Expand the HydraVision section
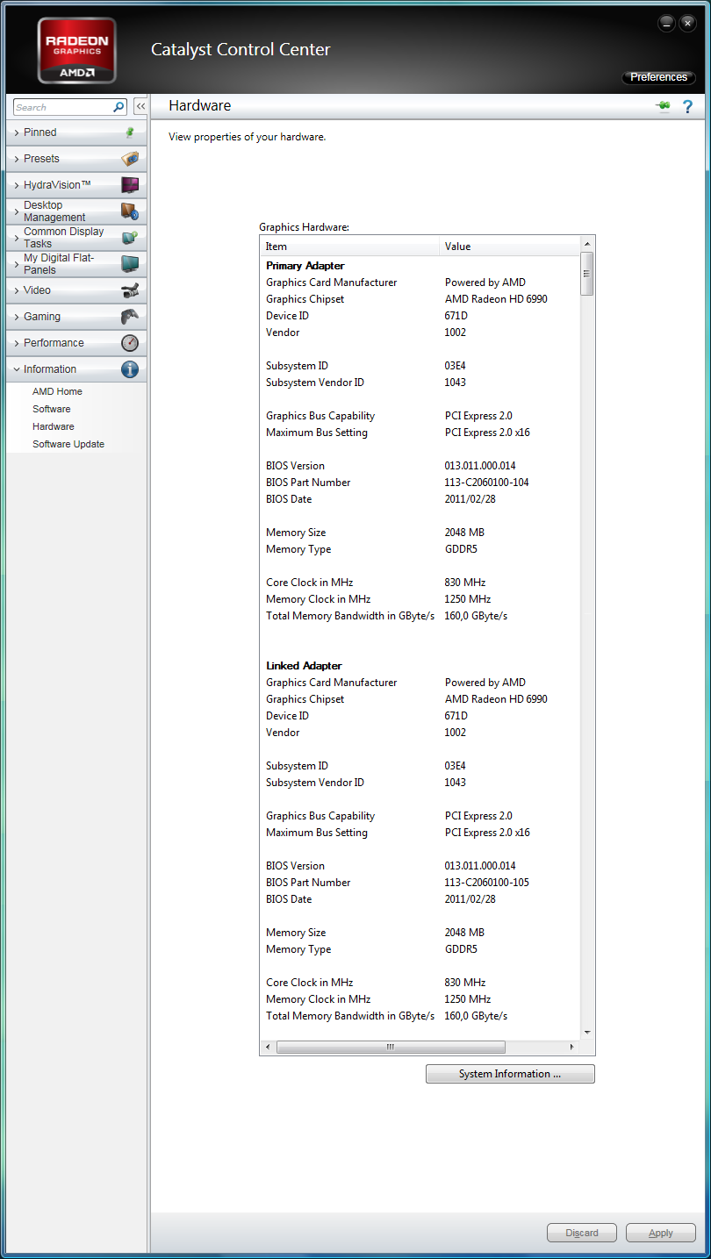This screenshot has height=1259, width=711. [76, 185]
